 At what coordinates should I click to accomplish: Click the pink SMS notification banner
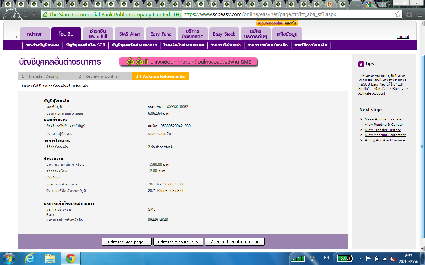click(189, 62)
